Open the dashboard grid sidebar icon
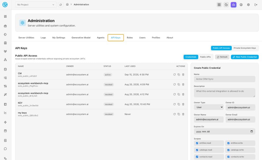 click(5, 16)
